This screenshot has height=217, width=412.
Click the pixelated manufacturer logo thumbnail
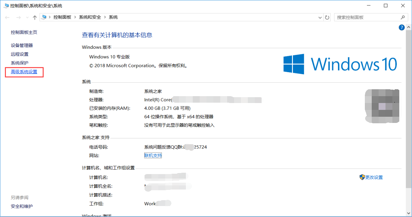(x=382, y=106)
